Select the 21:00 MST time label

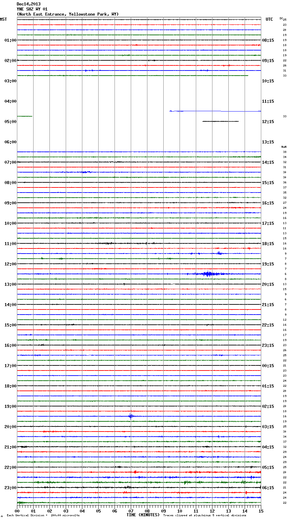coord(11,447)
